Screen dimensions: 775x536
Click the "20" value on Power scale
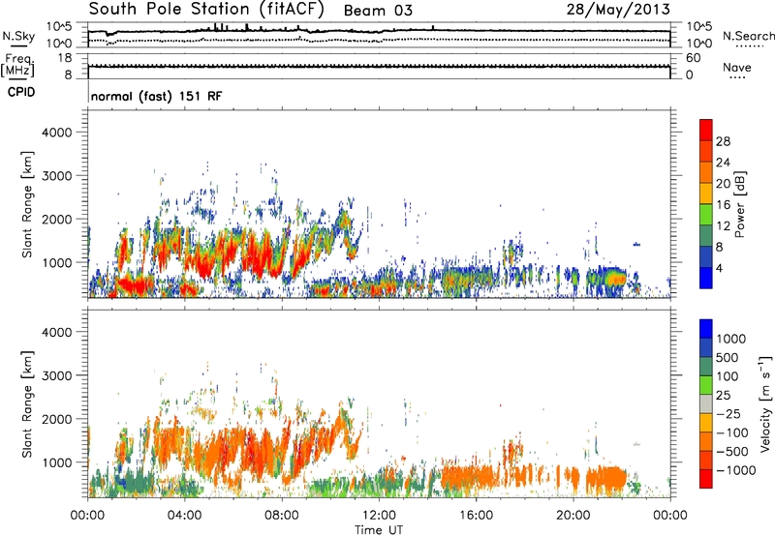click(723, 184)
